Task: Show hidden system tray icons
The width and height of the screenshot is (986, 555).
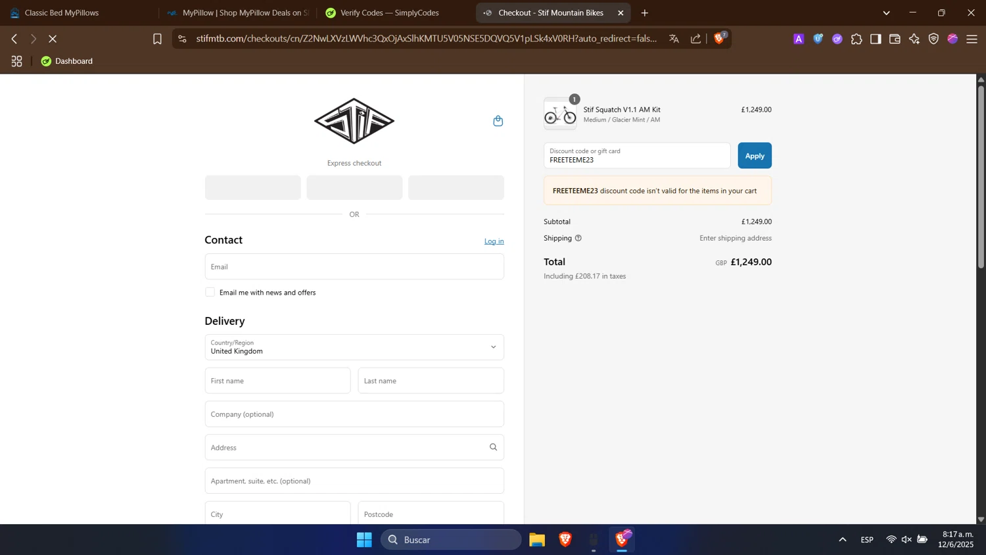Action: click(843, 540)
